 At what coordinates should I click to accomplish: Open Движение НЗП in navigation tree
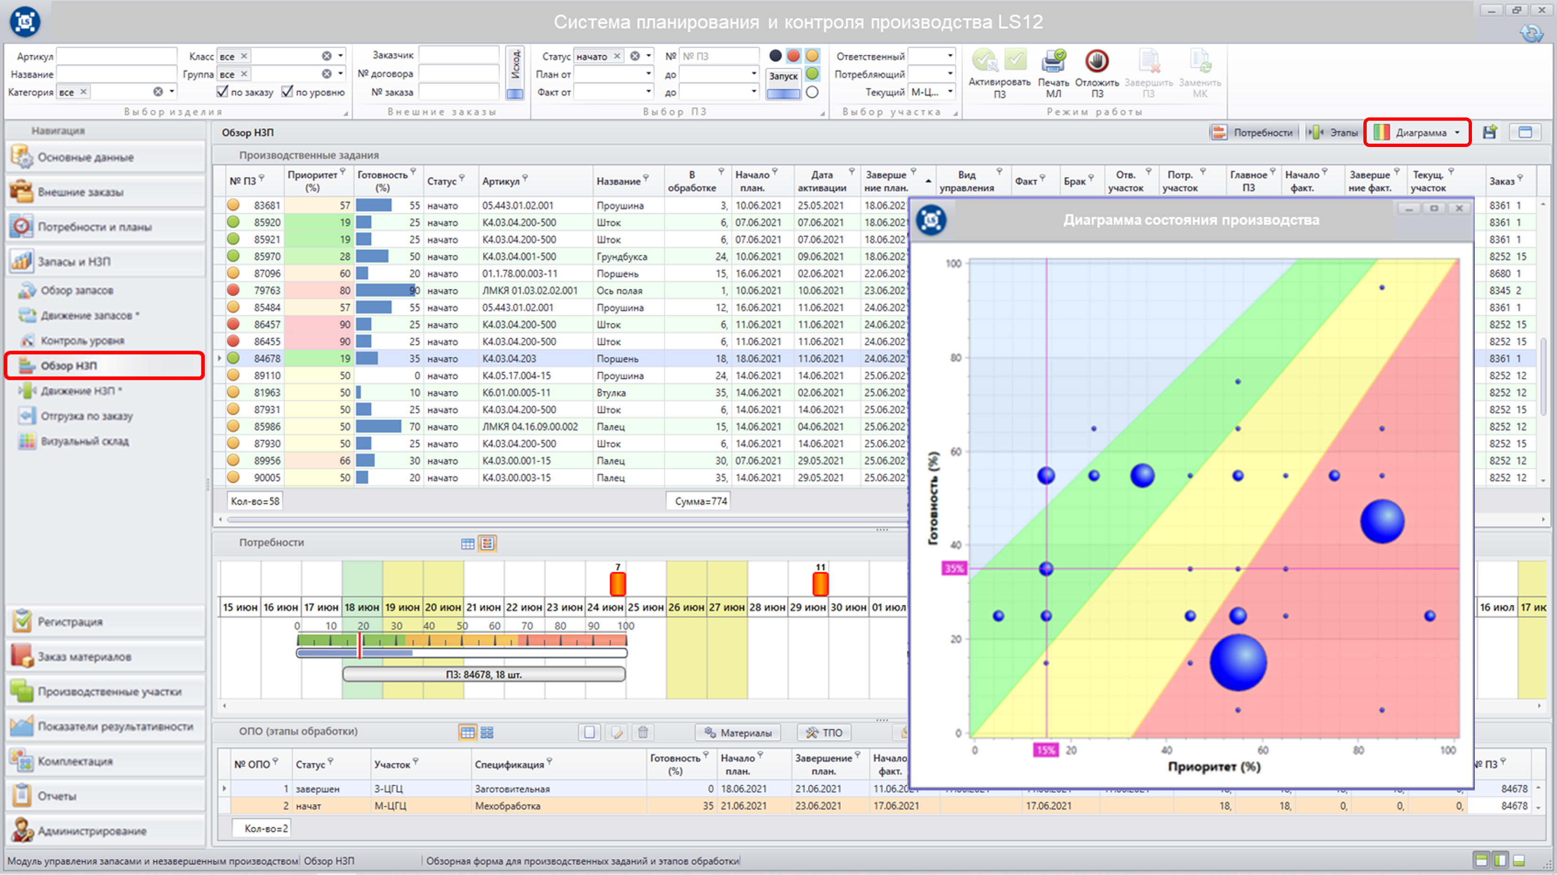click(81, 391)
